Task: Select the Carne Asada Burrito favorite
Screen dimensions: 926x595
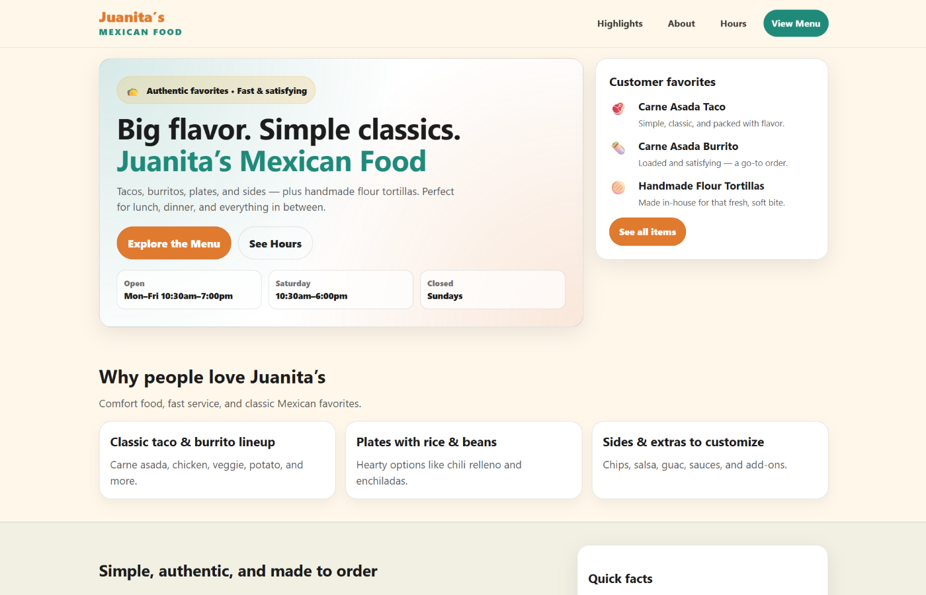Action: pyautogui.click(x=688, y=146)
